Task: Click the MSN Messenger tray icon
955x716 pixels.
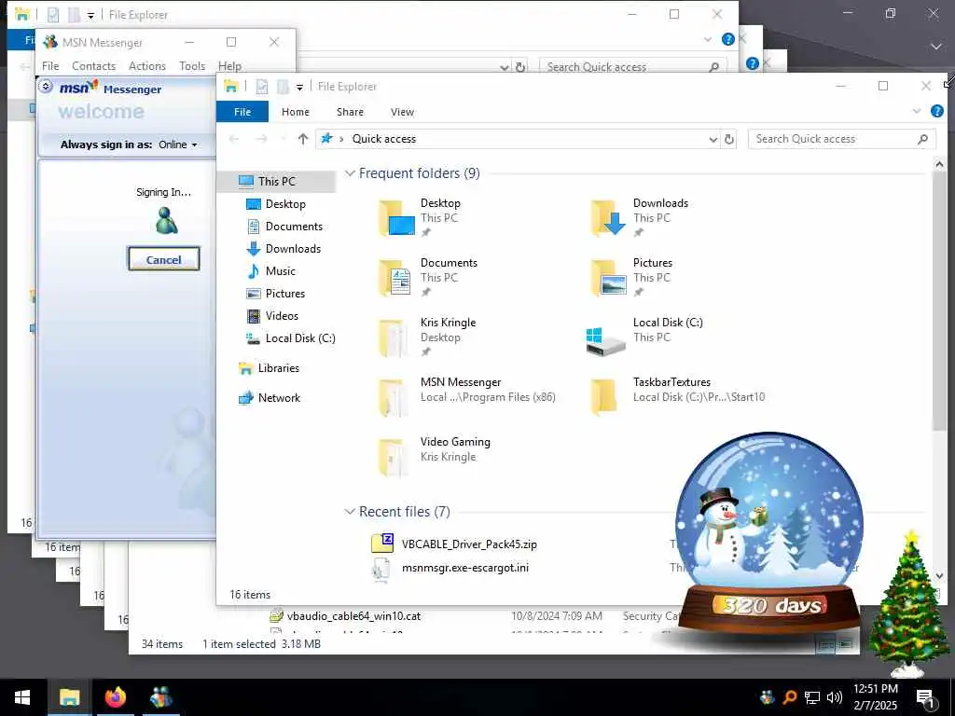Action: pos(768,697)
